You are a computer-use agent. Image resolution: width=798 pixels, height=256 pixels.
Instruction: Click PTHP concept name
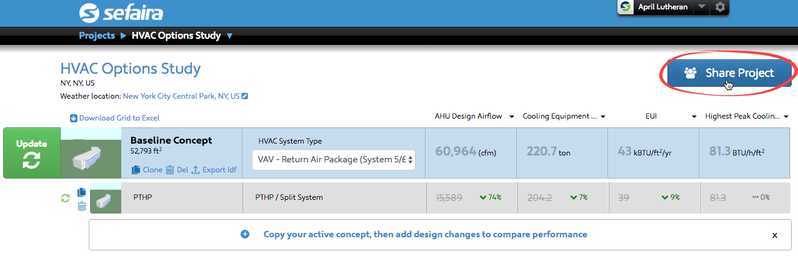click(x=142, y=197)
